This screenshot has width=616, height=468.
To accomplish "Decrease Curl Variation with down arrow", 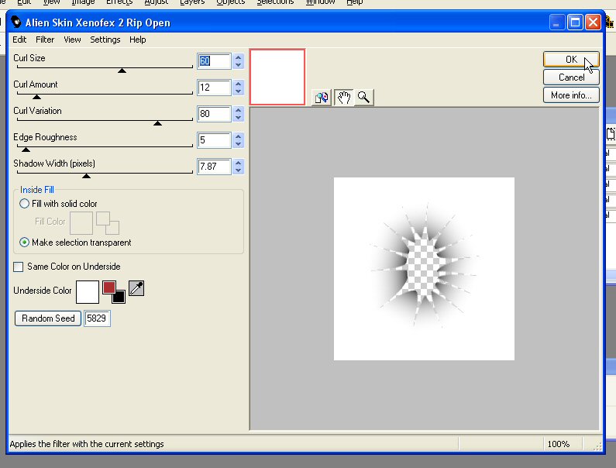I will [238, 118].
